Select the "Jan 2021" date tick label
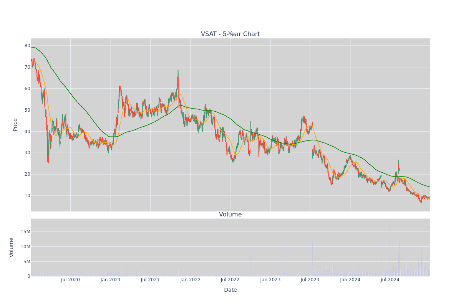 pyautogui.click(x=111, y=280)
